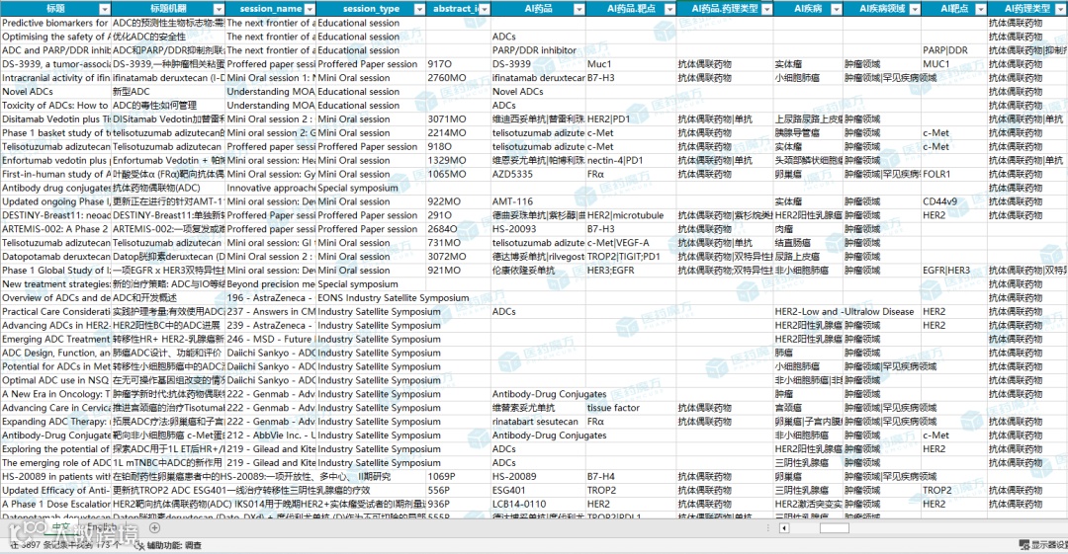Select the 'AZD5335' drug cell
The image size is (1068, 554).
[x=538, y=174]
